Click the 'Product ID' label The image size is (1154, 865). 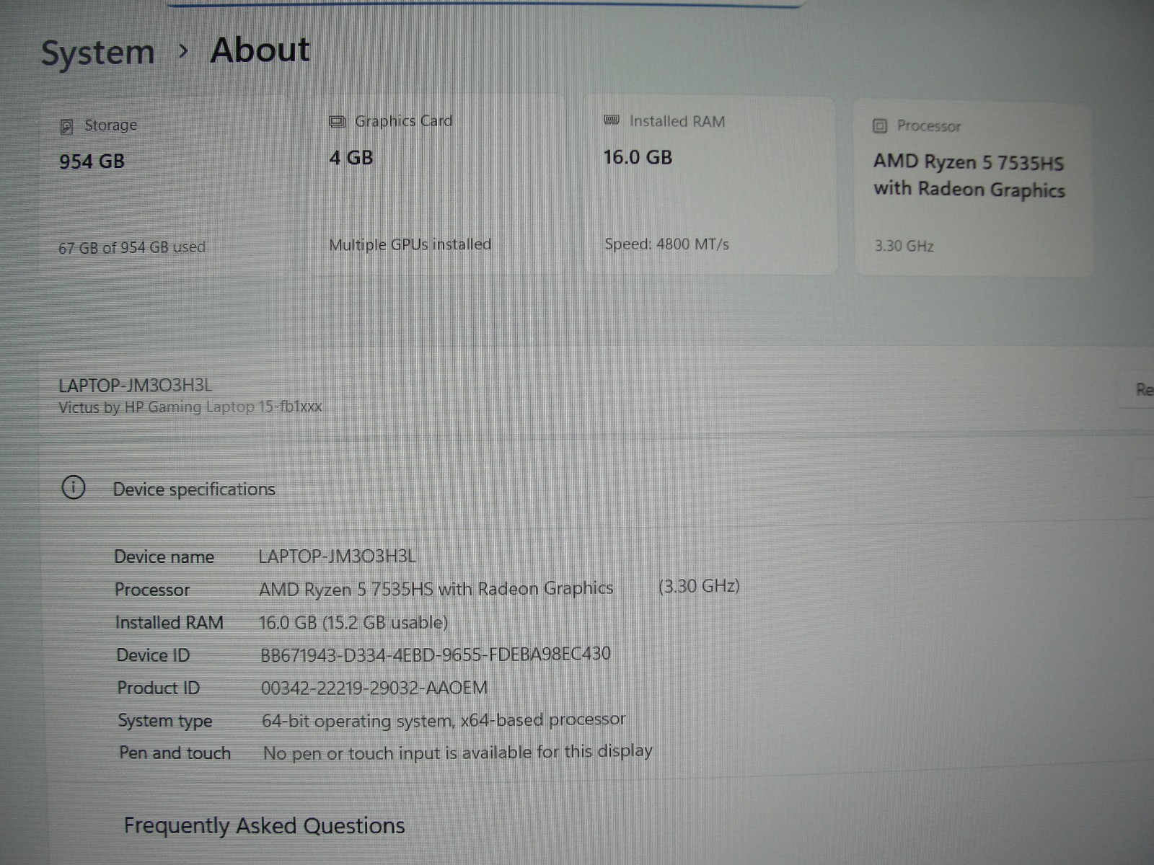point(159,688)
